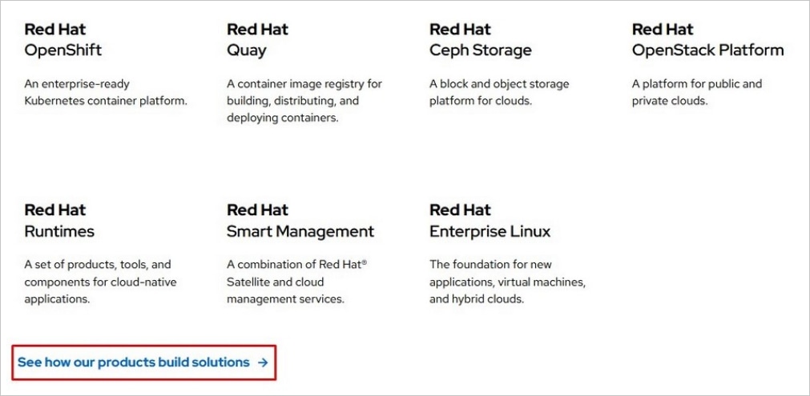
Task: Click the arrow icon after products build solutions
Action: click(263, 362)
